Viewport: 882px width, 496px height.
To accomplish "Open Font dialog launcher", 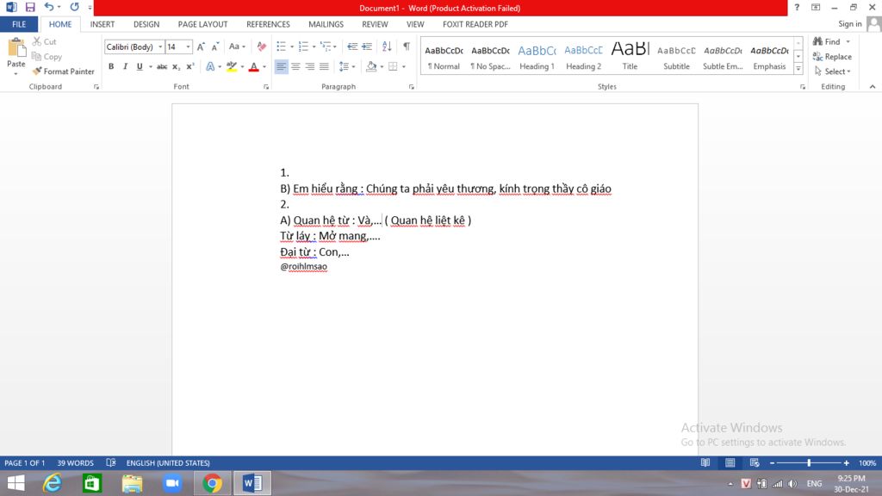I will pyautogui.click(x=266, y=87).
